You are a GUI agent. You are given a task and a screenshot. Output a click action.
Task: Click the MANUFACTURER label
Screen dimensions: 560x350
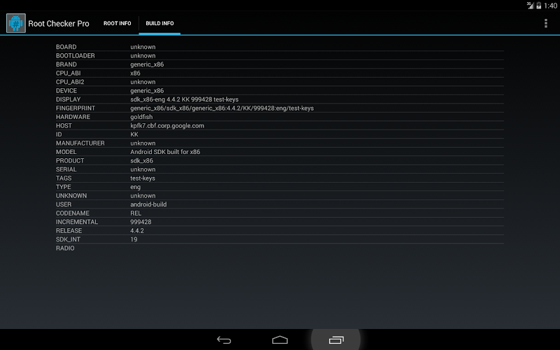(x=80, y=143)
